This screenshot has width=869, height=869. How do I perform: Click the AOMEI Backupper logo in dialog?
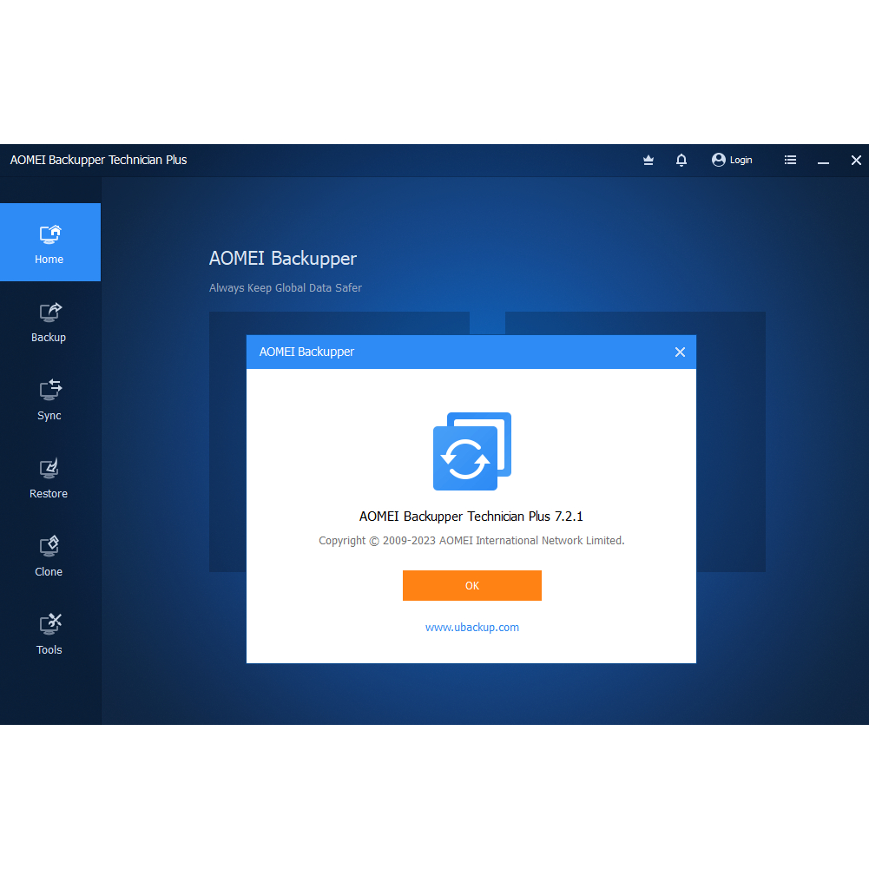point(472,451)
